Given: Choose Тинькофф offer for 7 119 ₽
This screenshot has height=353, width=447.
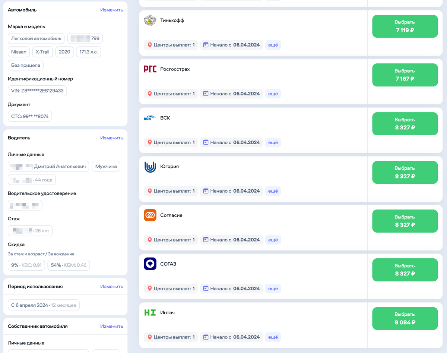Looking at the screenshot, I should [x=405, y=26].
